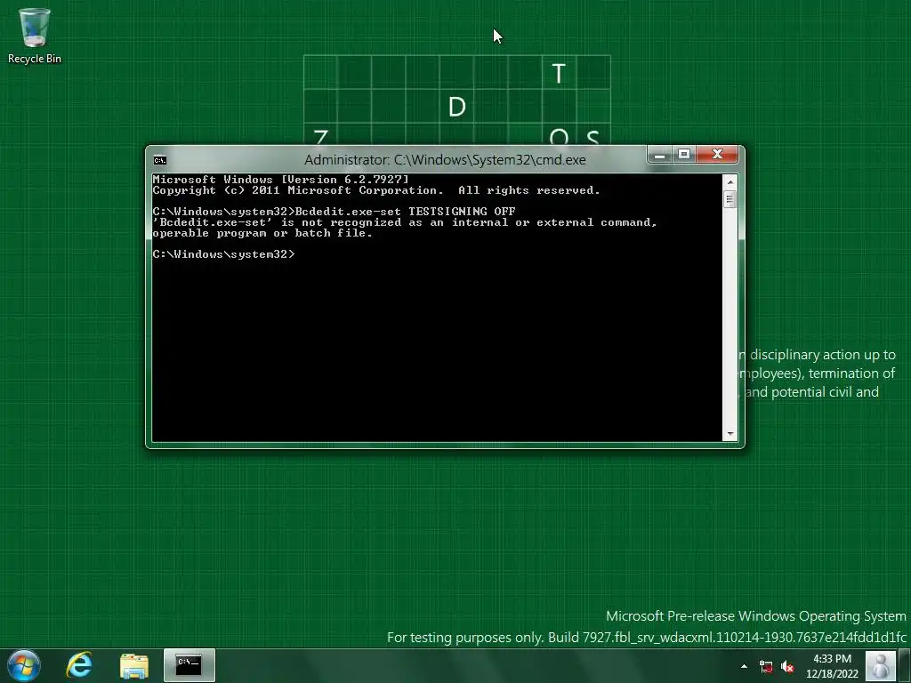Image resolution: width=911 pixels, height=683 pixels.
Task: Launch Internet Explorer from the taskbar
Action: coord(79,665)
